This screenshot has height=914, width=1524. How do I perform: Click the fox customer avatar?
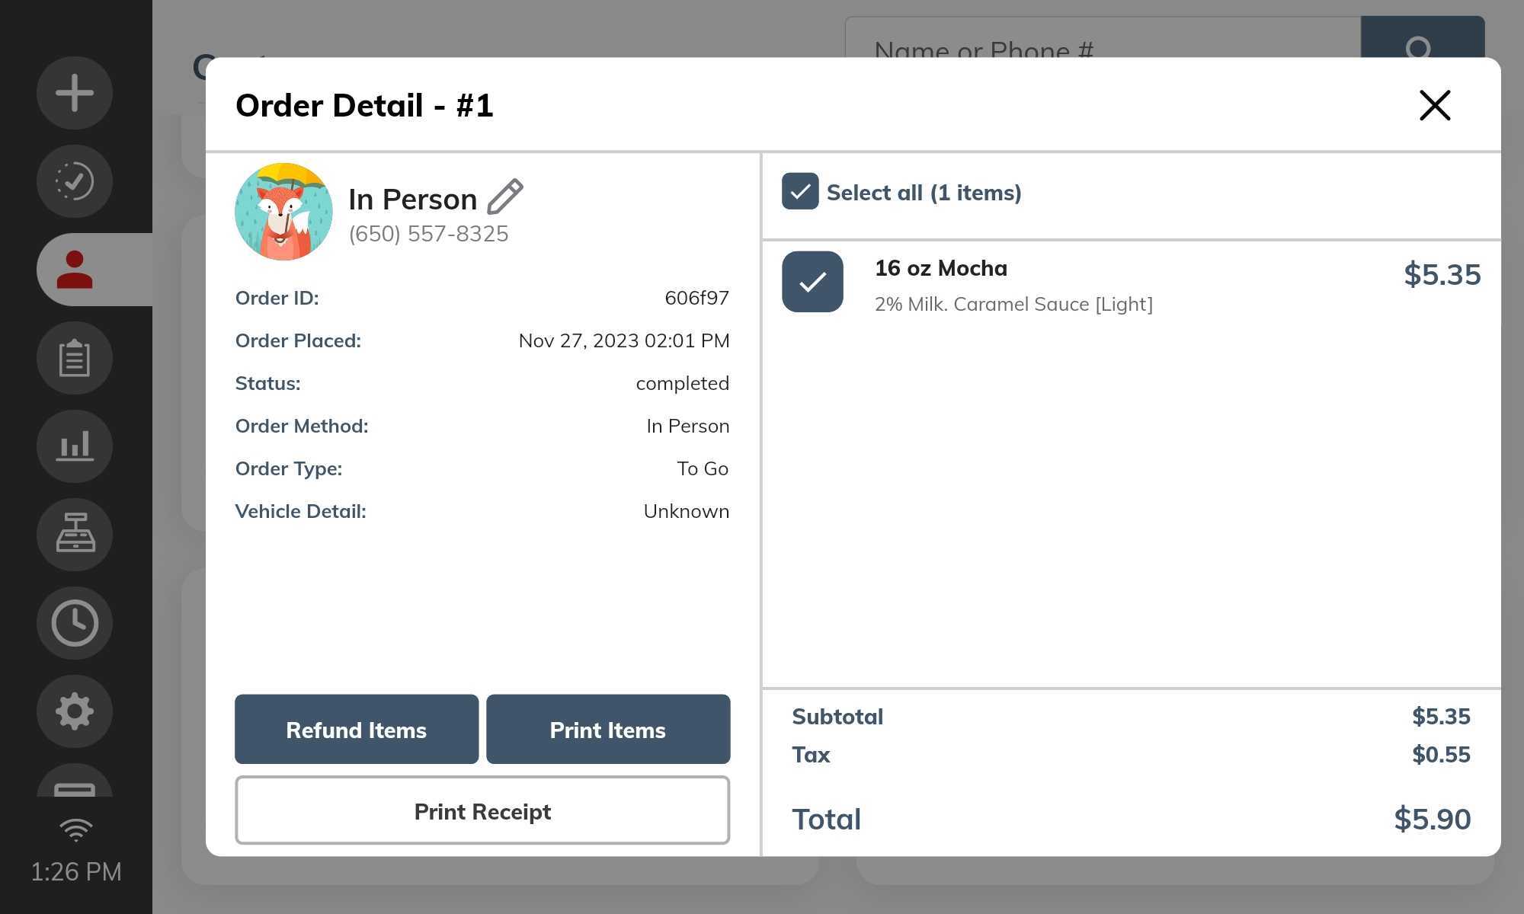coord(283,212)
